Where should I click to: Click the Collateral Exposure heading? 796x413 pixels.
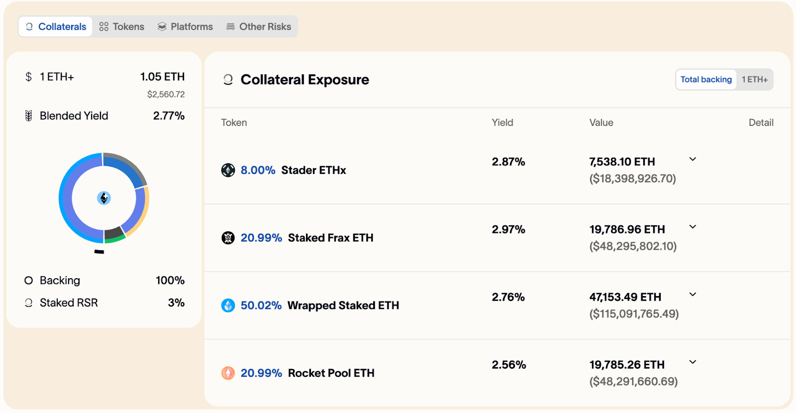[304, 80]
